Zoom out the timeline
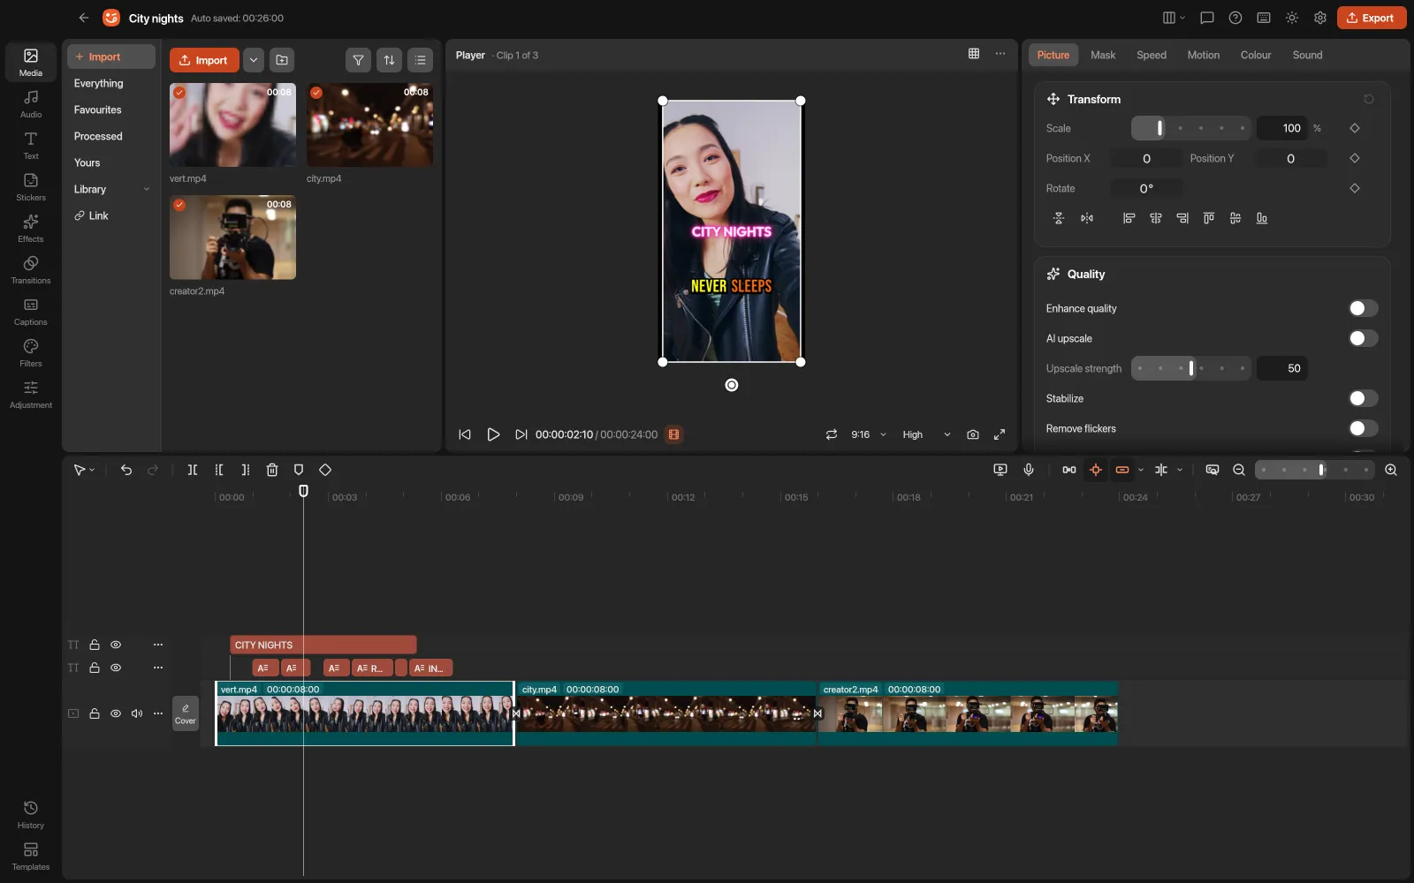 1239,470
